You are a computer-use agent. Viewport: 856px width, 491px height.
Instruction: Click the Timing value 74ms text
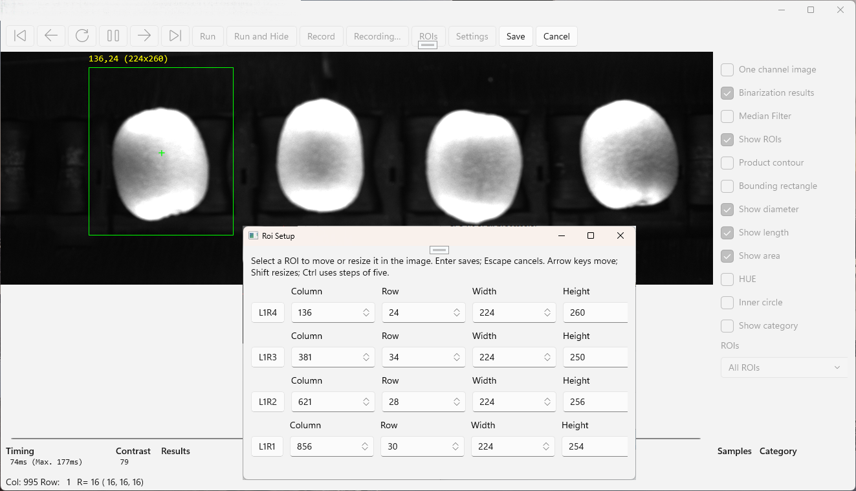pyautogui.click(x=47, y=463)
